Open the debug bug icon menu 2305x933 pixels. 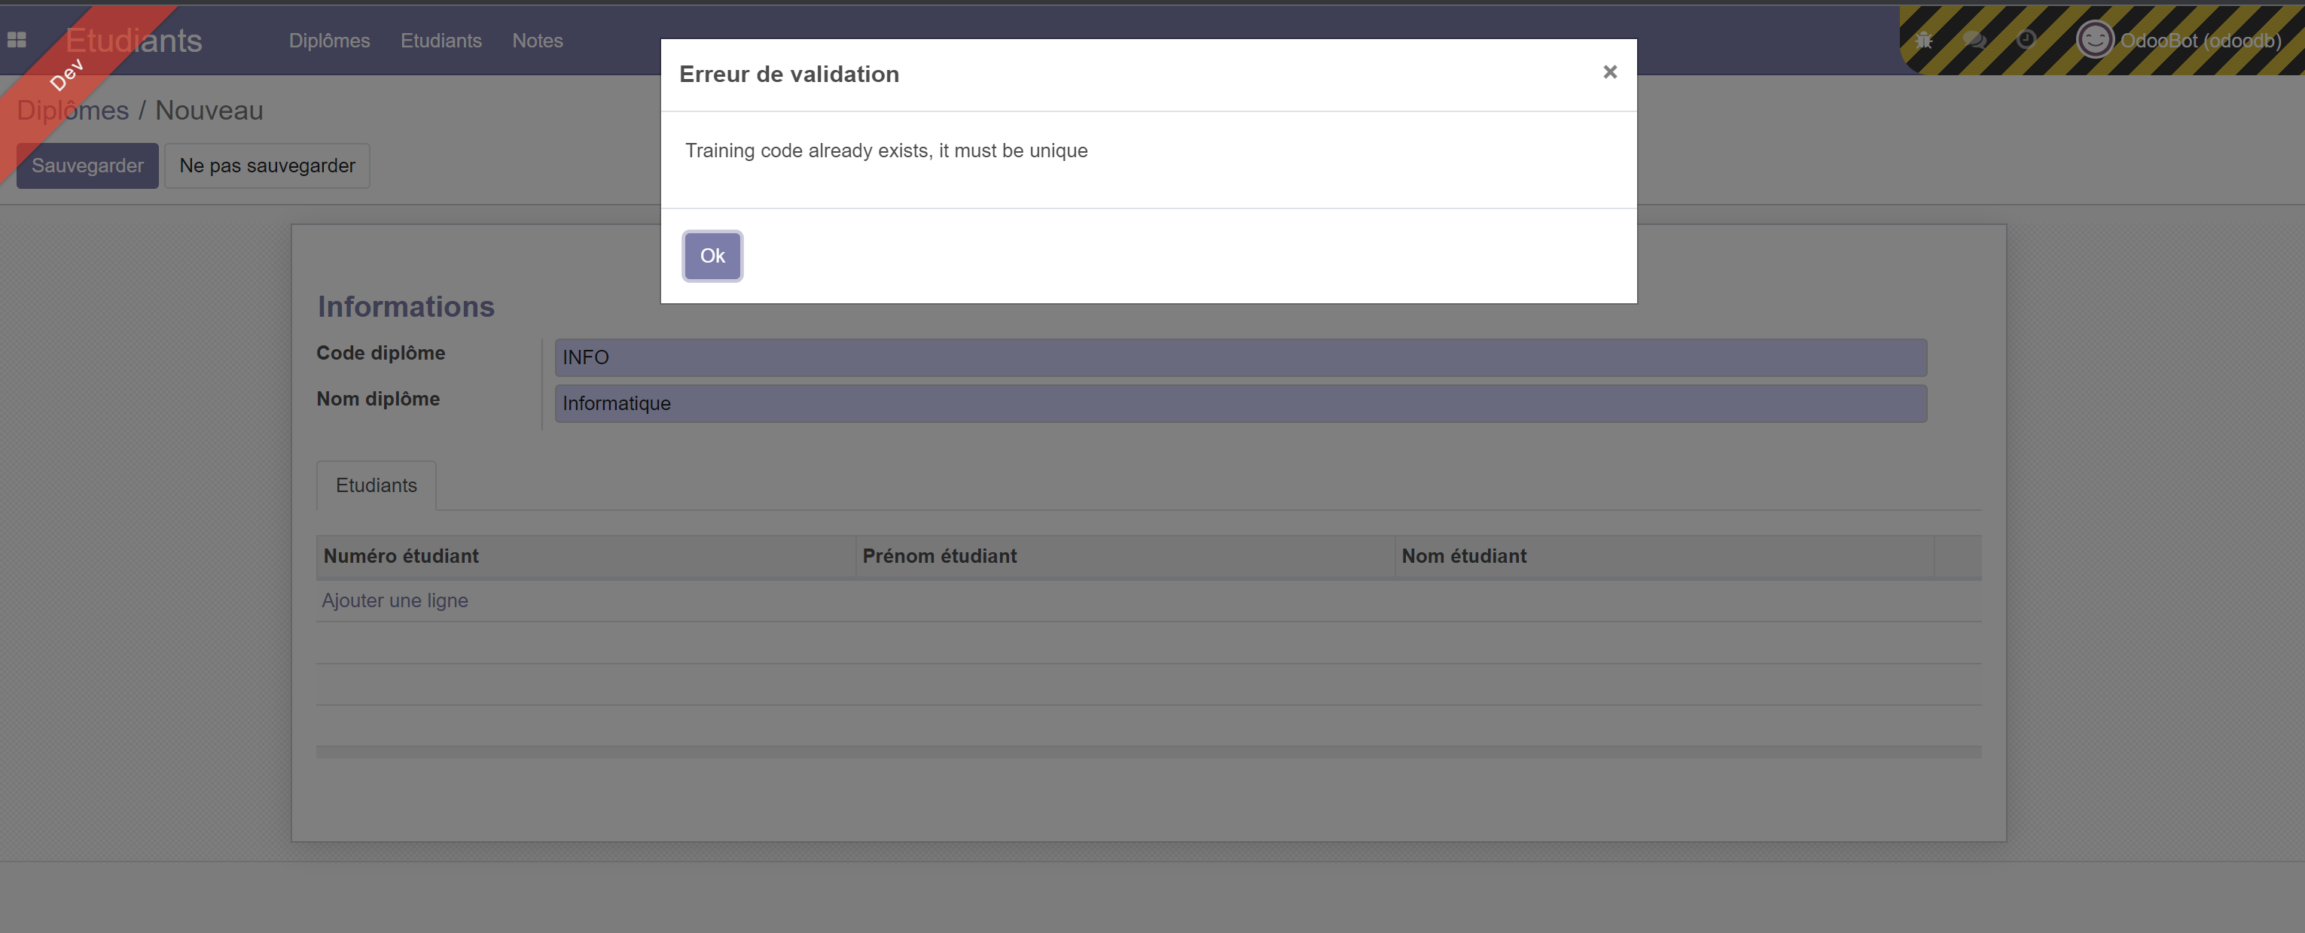pos(1924,40)
